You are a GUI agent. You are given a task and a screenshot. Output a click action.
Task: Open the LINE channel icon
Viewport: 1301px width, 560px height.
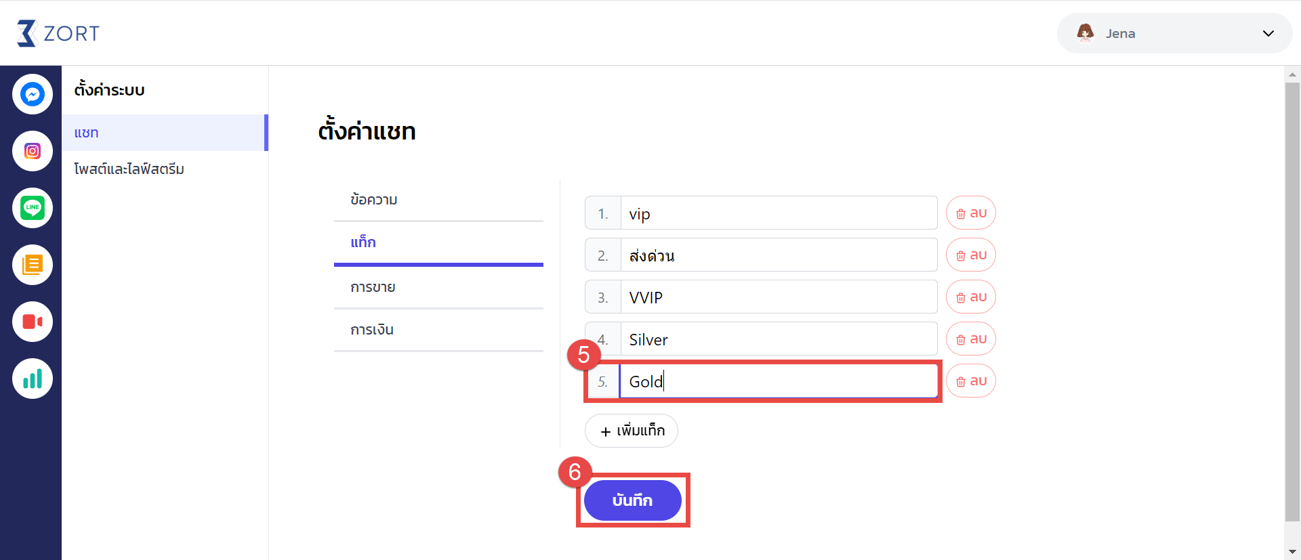pos(33,208)
